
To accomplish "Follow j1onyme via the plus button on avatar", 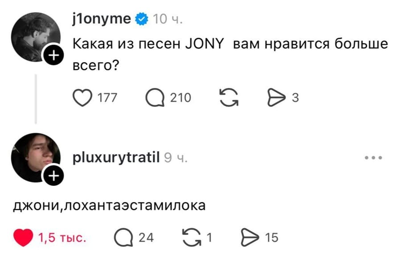I will (54, 54).
